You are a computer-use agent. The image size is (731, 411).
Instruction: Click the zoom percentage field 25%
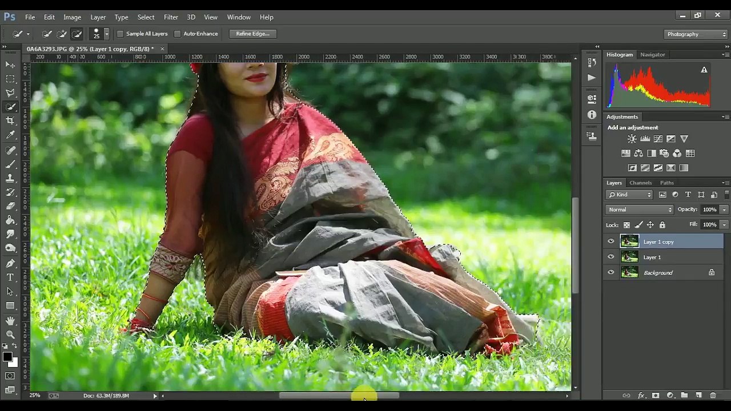(x=35, y=396)
